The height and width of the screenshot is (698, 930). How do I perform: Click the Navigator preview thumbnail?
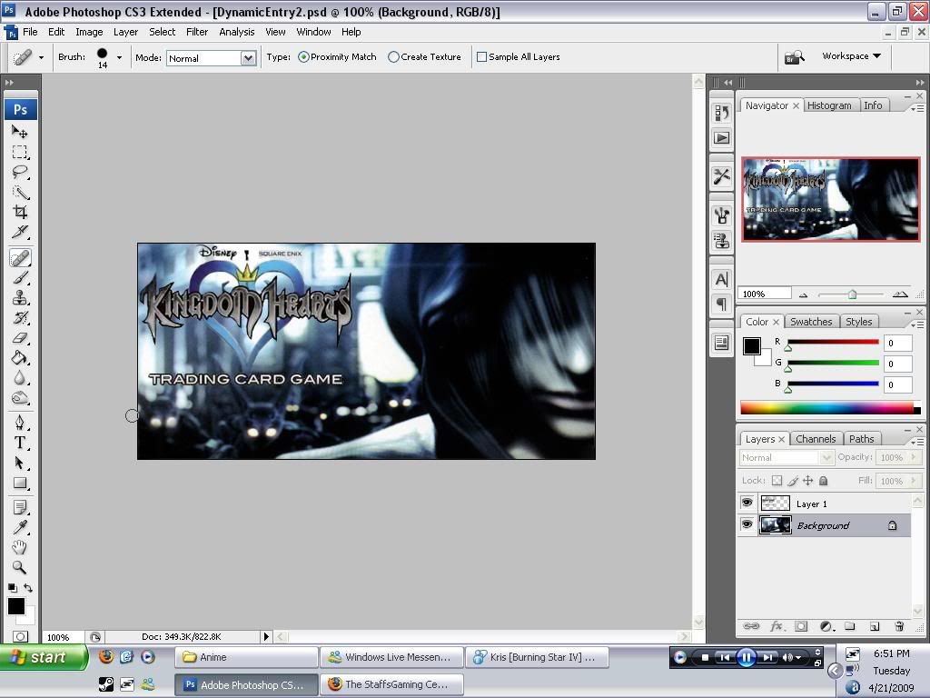830,199
